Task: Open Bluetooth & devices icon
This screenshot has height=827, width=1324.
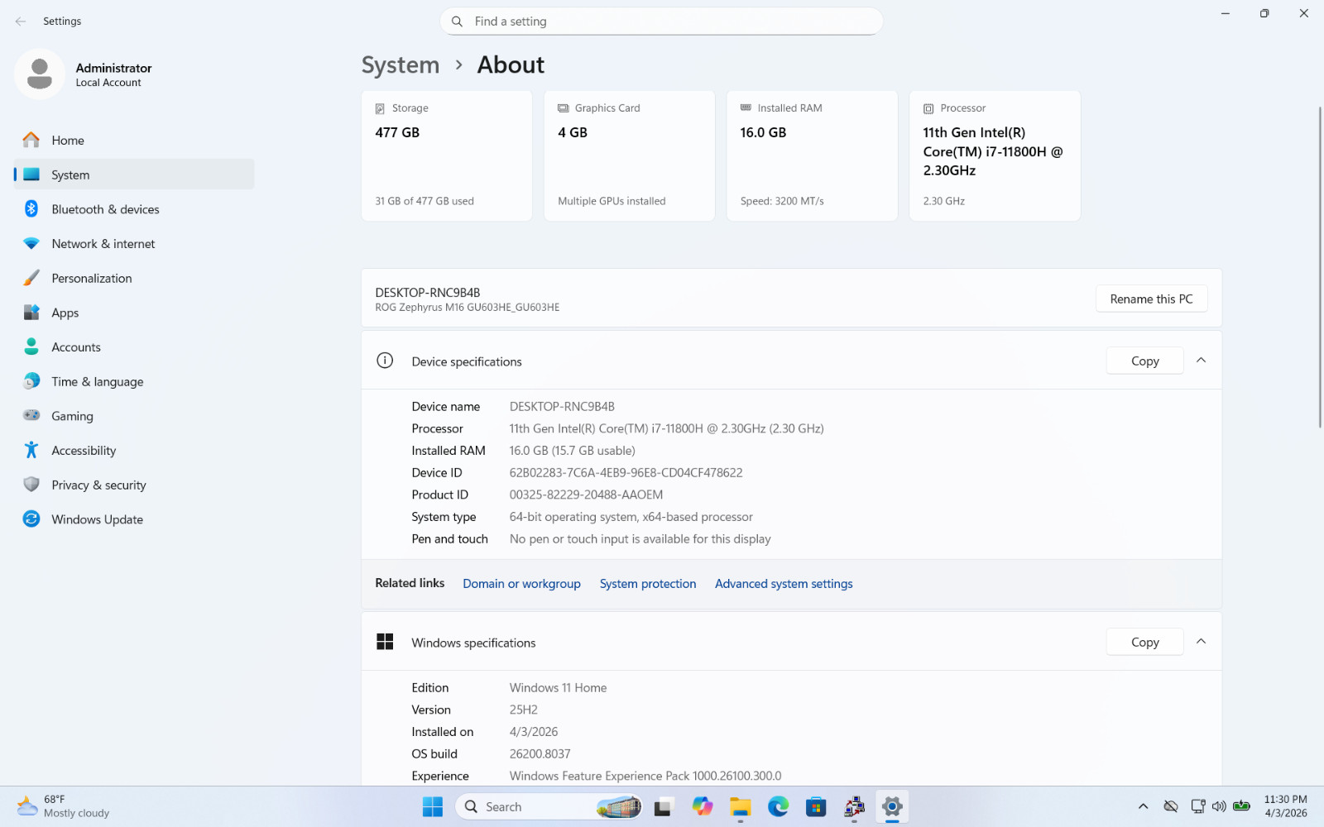Action: (x=31, y=209)
